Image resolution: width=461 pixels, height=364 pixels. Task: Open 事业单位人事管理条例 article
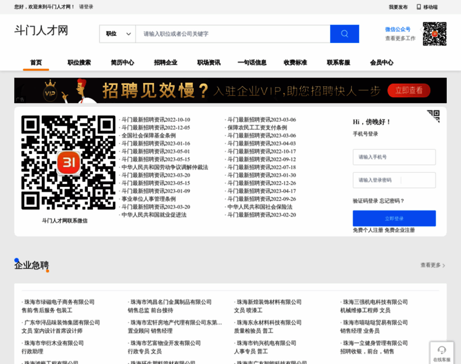(149, 199)
